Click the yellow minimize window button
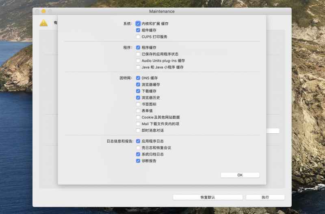Viewport: 325px width, 214px height. click(x=43, y=11)
